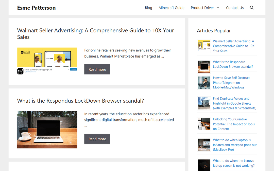This screenshot has width=274, height=171.
Task: Open sidebar link Find Duplicate Values Google Sheets
Action: coord(234,103)
